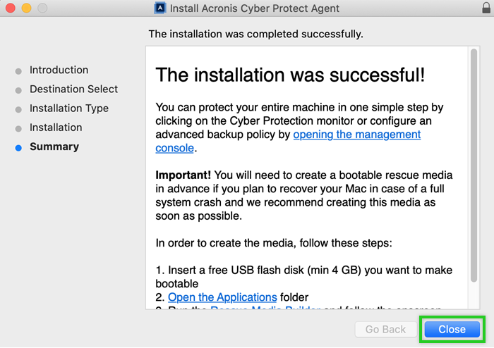
Task: Open the Applications link
Action: point(222,297)
